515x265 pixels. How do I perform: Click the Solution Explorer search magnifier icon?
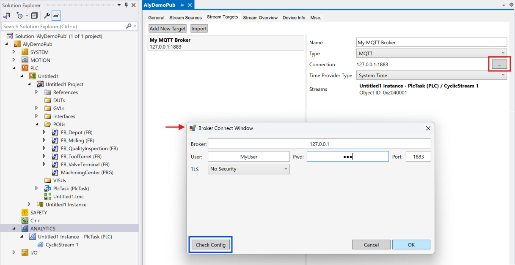point(129,26)
